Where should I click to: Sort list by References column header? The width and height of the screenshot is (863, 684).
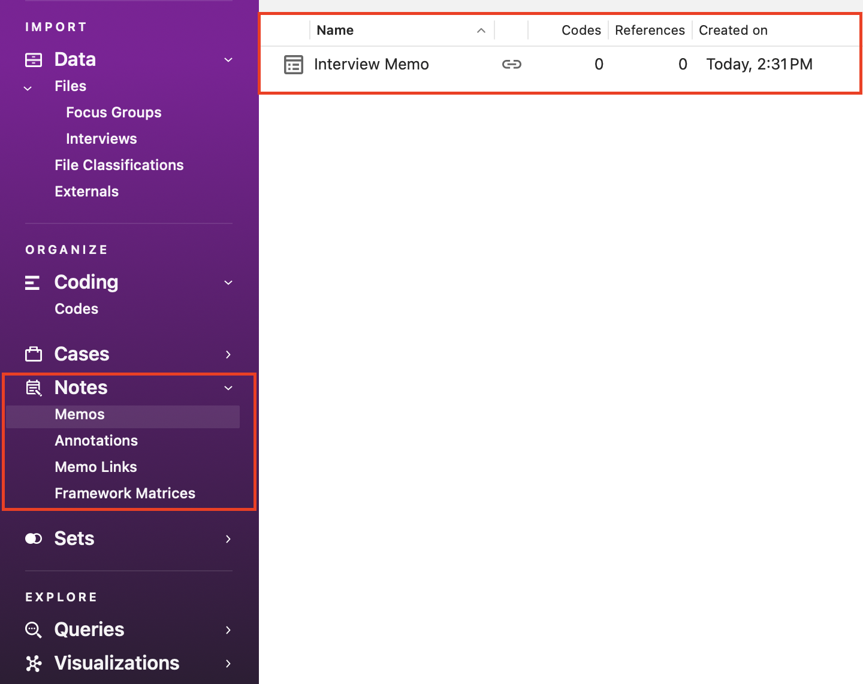click(650, 31)
